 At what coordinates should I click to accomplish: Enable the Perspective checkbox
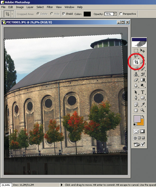pyautogui.click(x=121, y=14)
